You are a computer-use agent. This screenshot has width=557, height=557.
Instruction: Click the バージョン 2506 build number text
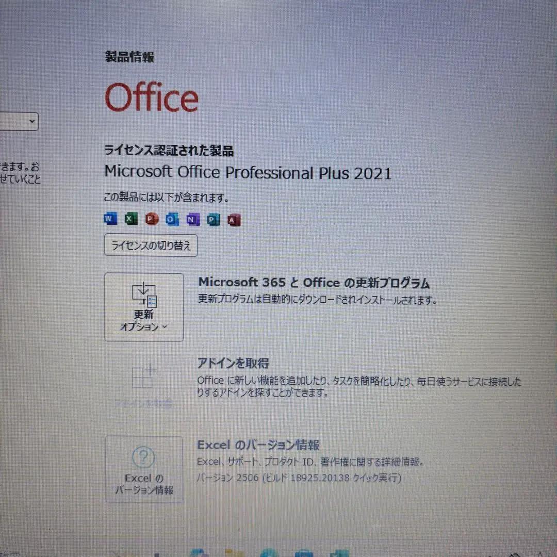pyautogui.click(x=299, y=478)
